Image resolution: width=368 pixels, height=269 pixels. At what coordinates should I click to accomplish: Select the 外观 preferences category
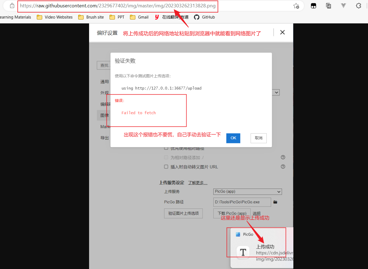105,93
